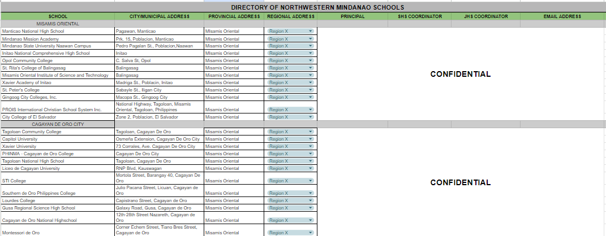Click the Pagawan, Manticao address cell

click(159, 31)
